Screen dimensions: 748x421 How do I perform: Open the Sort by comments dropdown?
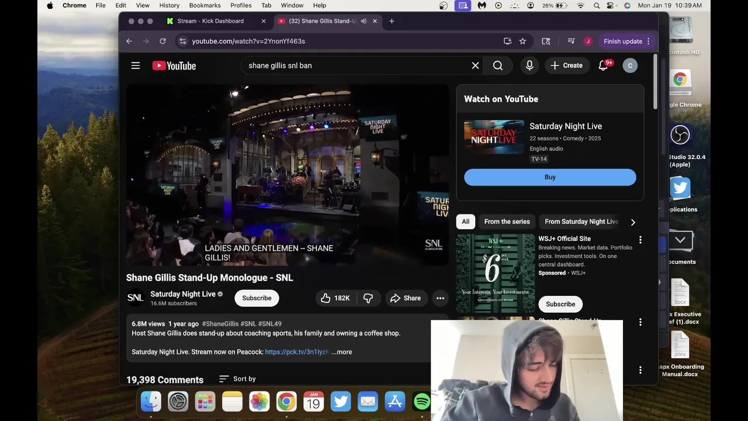tap(237, 379)
